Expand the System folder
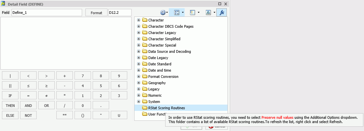Viewport: 364px width, 131px height. point(138,102)
